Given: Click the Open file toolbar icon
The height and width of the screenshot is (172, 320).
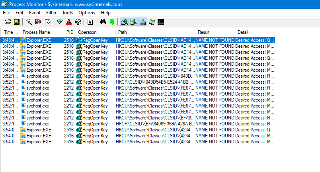Looking at the screenshot, I should click(8, 21).
